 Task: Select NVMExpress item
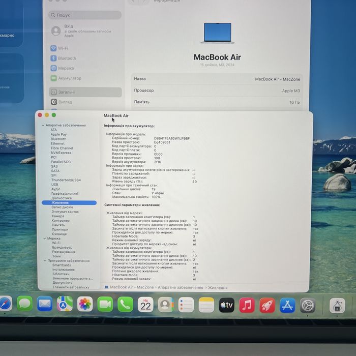tap(61, 153)
